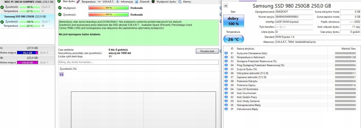
Task: Click raw value 00000000000012B
Action: pyautogui.click(x=345, y=57)
